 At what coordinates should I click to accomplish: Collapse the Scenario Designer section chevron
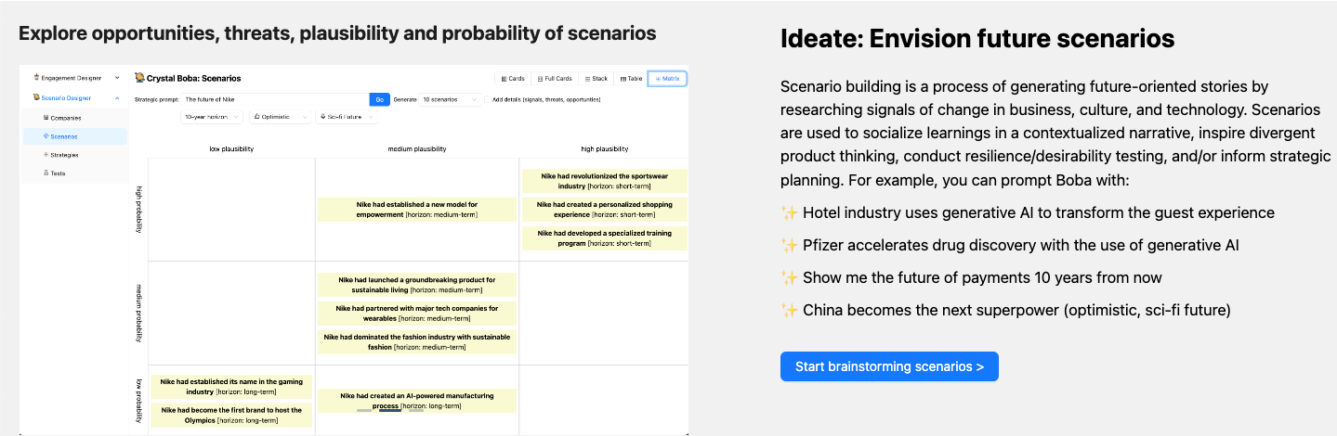tap(117, 97)
